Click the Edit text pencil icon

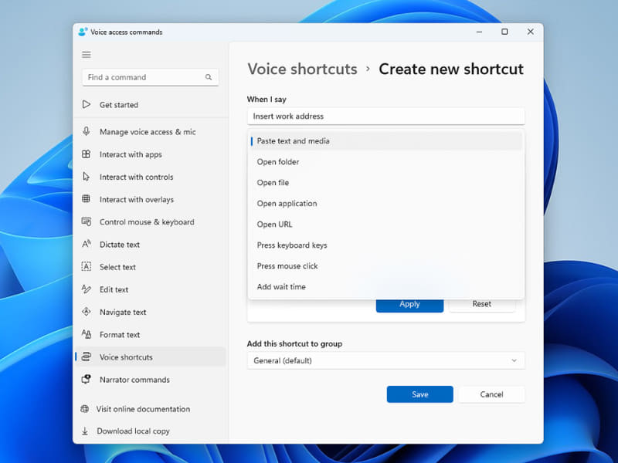point(87,289)
